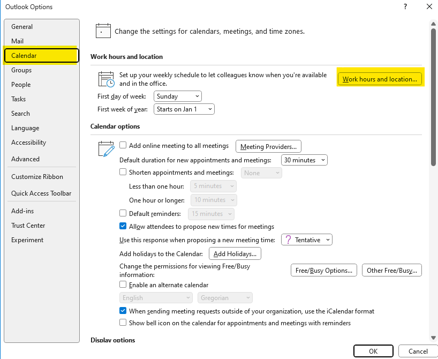Close the Outlook Options dialog
Viewport: 438px width, 359px height.
(x=429, y=6)
